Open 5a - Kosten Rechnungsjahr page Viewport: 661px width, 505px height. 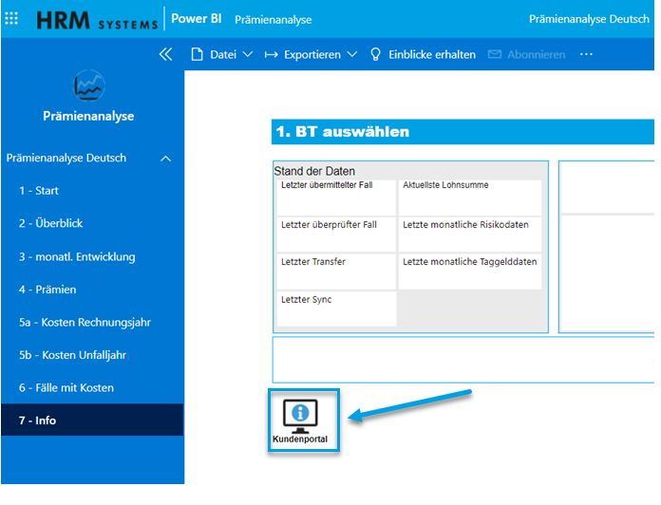[x=85, y=323]
